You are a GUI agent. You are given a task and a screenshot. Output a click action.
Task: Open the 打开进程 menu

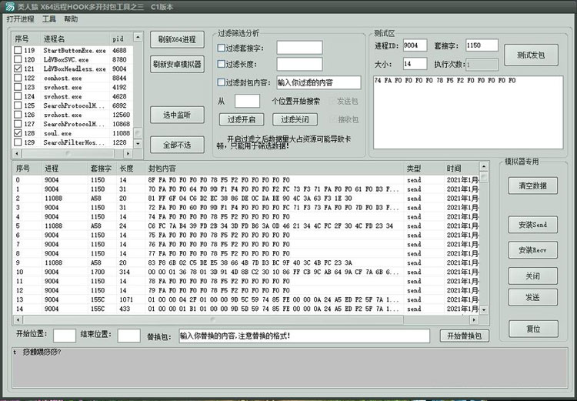tap(20, 18)
